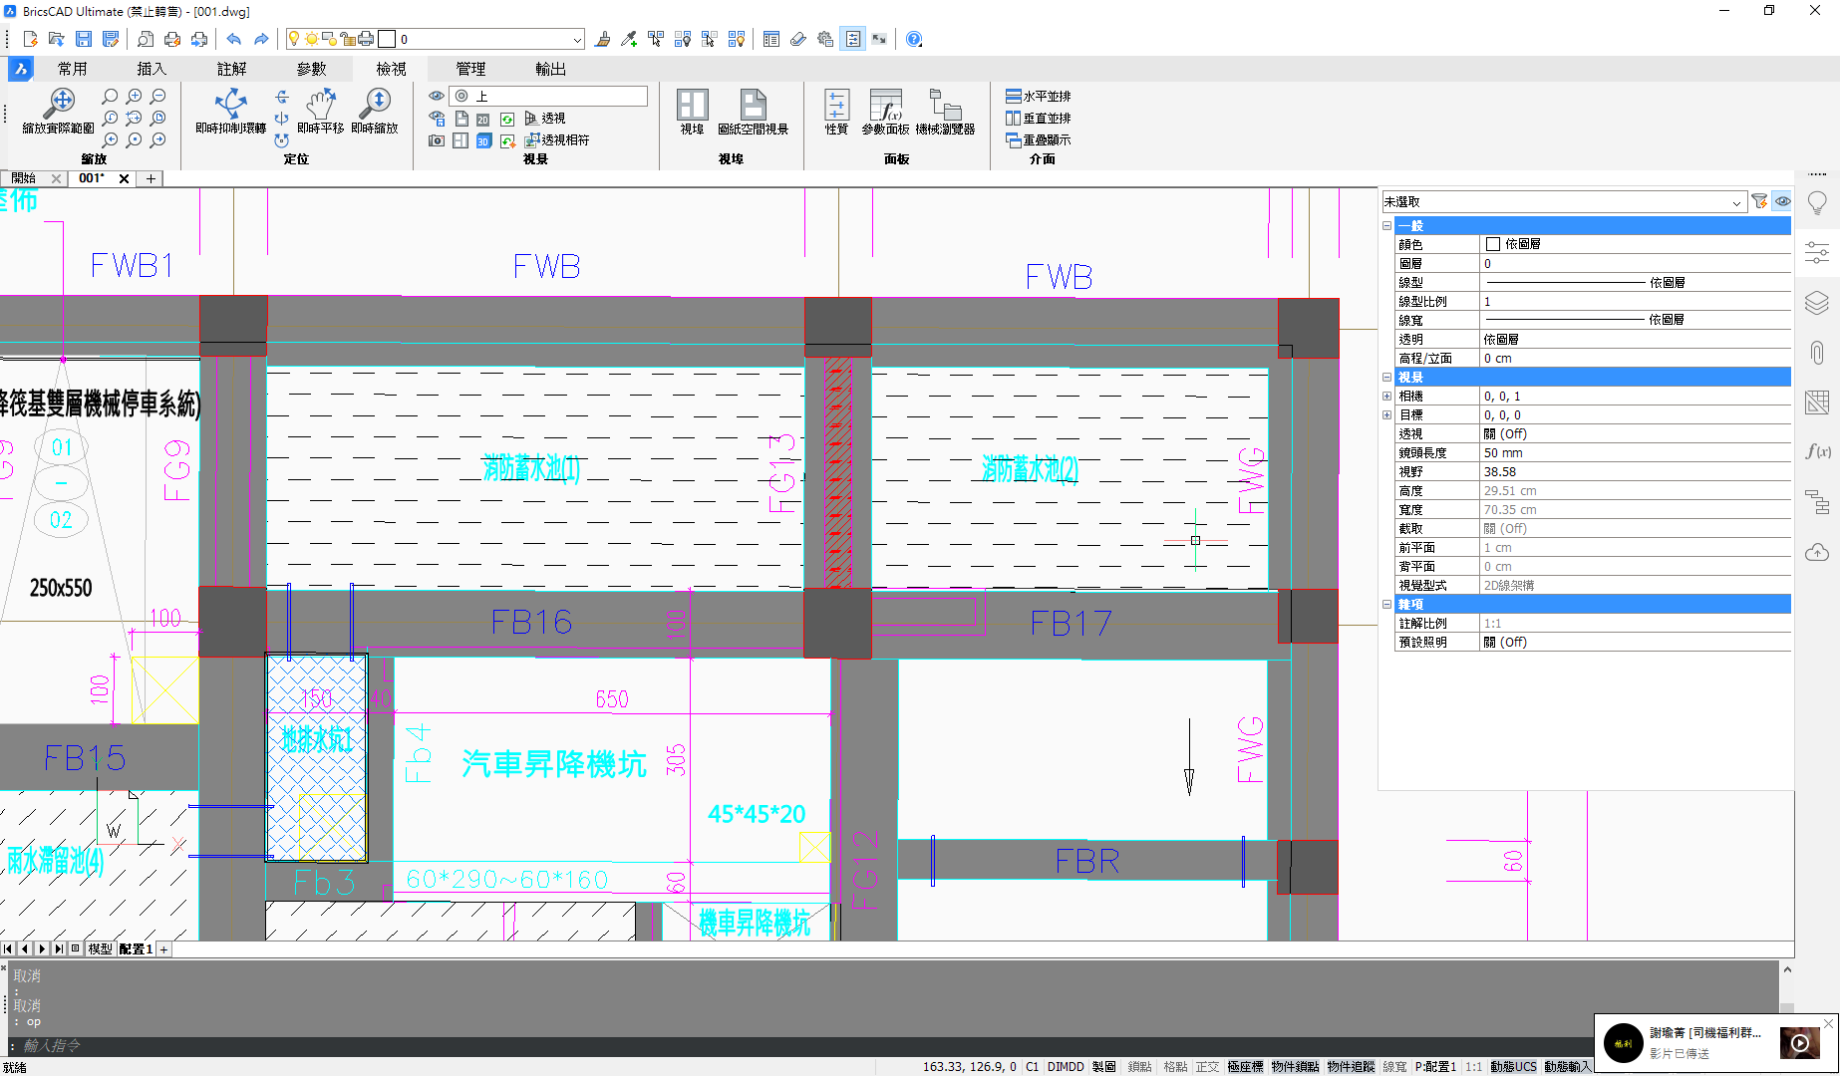Expand the 相機 camera property row

point(1386,397)
